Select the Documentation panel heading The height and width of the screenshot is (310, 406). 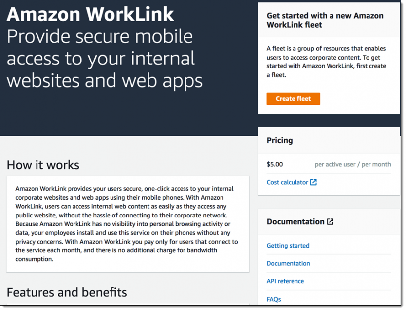(296, 221)
